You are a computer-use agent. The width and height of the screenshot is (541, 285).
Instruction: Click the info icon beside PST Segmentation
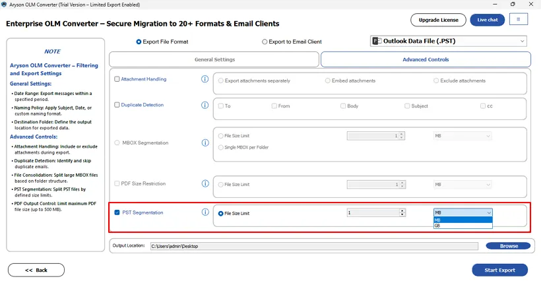pyautogui.click(x=205, y=212)
